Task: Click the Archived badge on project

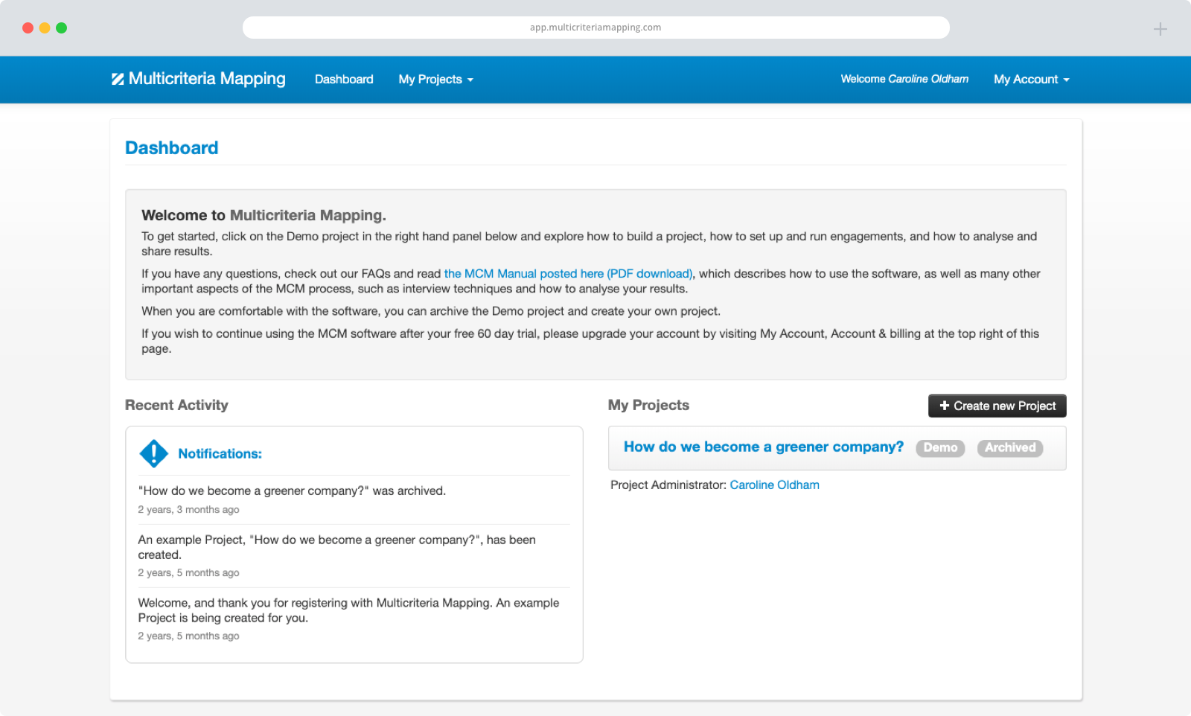Action: point(1010,448)
